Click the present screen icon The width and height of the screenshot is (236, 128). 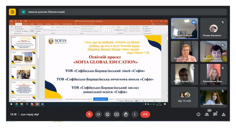(x=116, y=115)
